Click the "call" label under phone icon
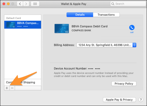 [x=132, y=32]
